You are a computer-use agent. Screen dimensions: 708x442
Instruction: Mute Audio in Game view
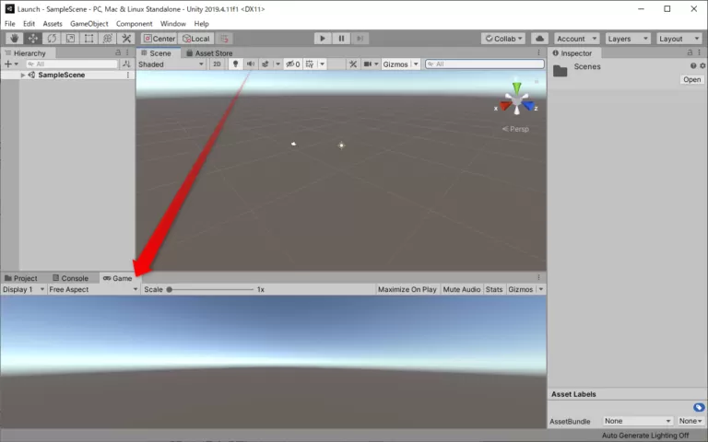tap(461, 289)
